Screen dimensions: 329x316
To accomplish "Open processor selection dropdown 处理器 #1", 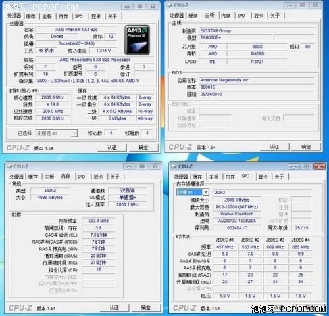I will pos(57,133).
